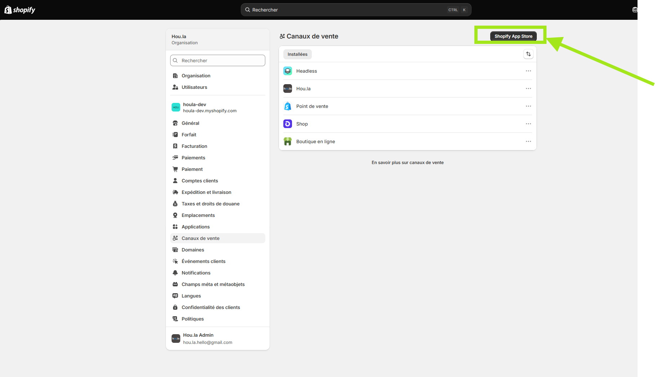Open more options for Hou.la channel
655x377 pixels.
(x=528, y=88)
